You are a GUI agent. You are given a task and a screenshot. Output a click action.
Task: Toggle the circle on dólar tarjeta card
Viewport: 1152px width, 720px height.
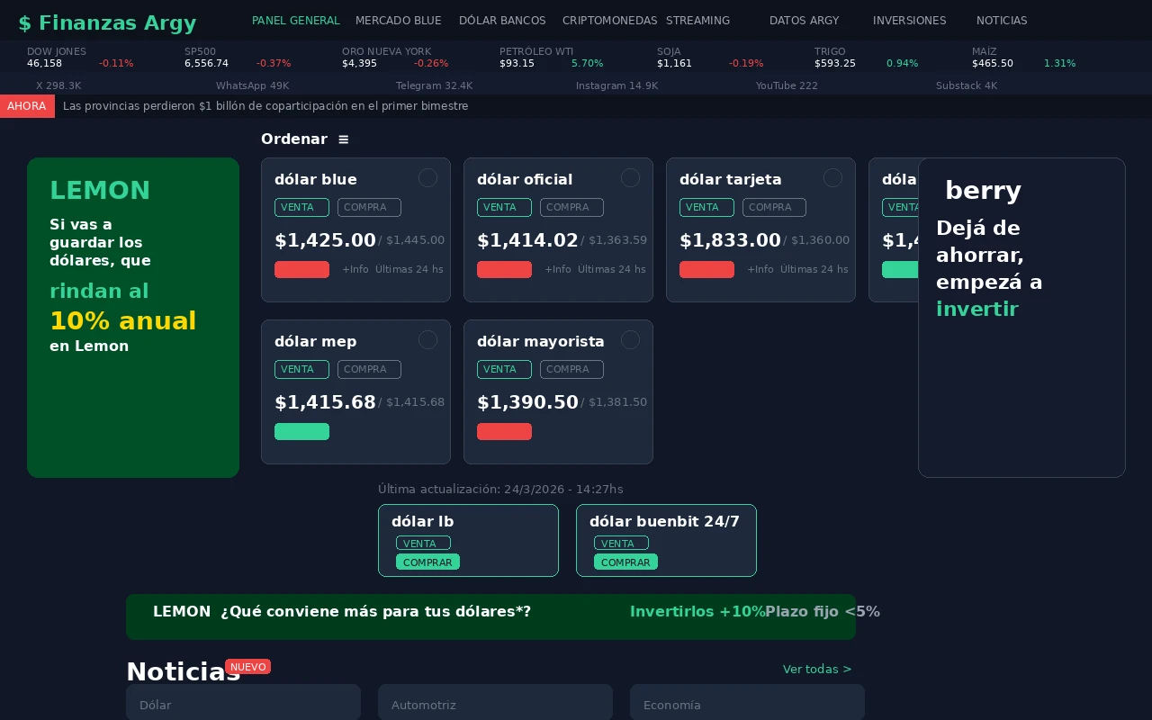click(832, 178)
